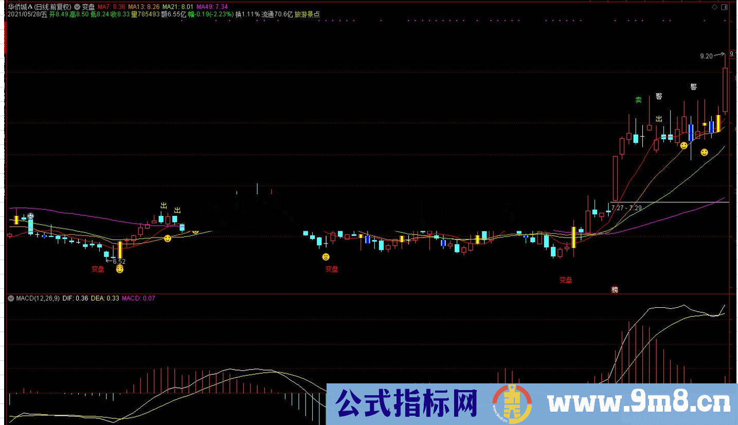Click the MA49: 7.34 moving average label
The width and height of the screenshot is (738, 425).
click(212, 7)
